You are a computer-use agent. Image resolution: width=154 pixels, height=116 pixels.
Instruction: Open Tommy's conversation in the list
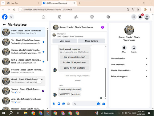(23, 91)
